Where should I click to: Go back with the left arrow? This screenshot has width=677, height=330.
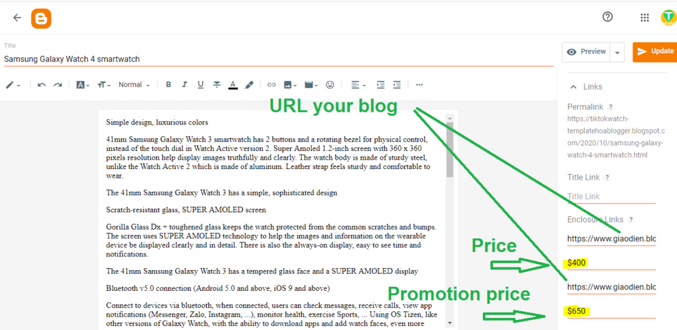pos(17,18)
